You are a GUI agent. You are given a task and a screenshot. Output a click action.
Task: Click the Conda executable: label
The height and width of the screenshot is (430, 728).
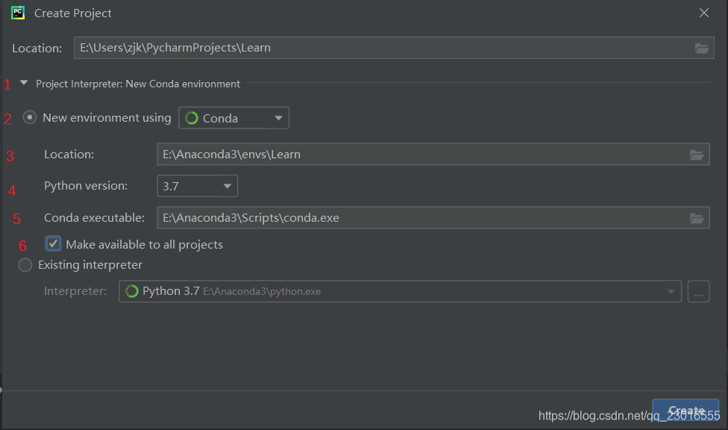pos(94,217)
